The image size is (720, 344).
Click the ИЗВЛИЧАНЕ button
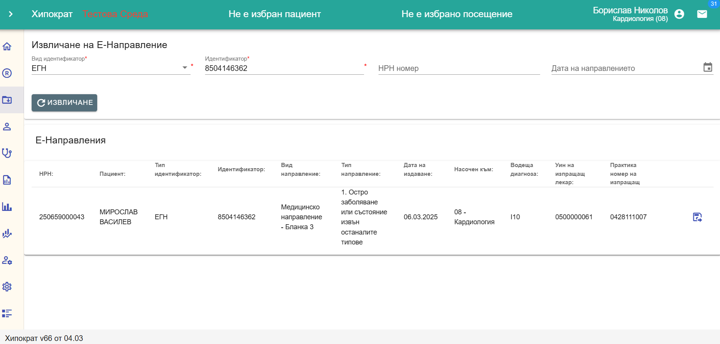click(64, 103)
